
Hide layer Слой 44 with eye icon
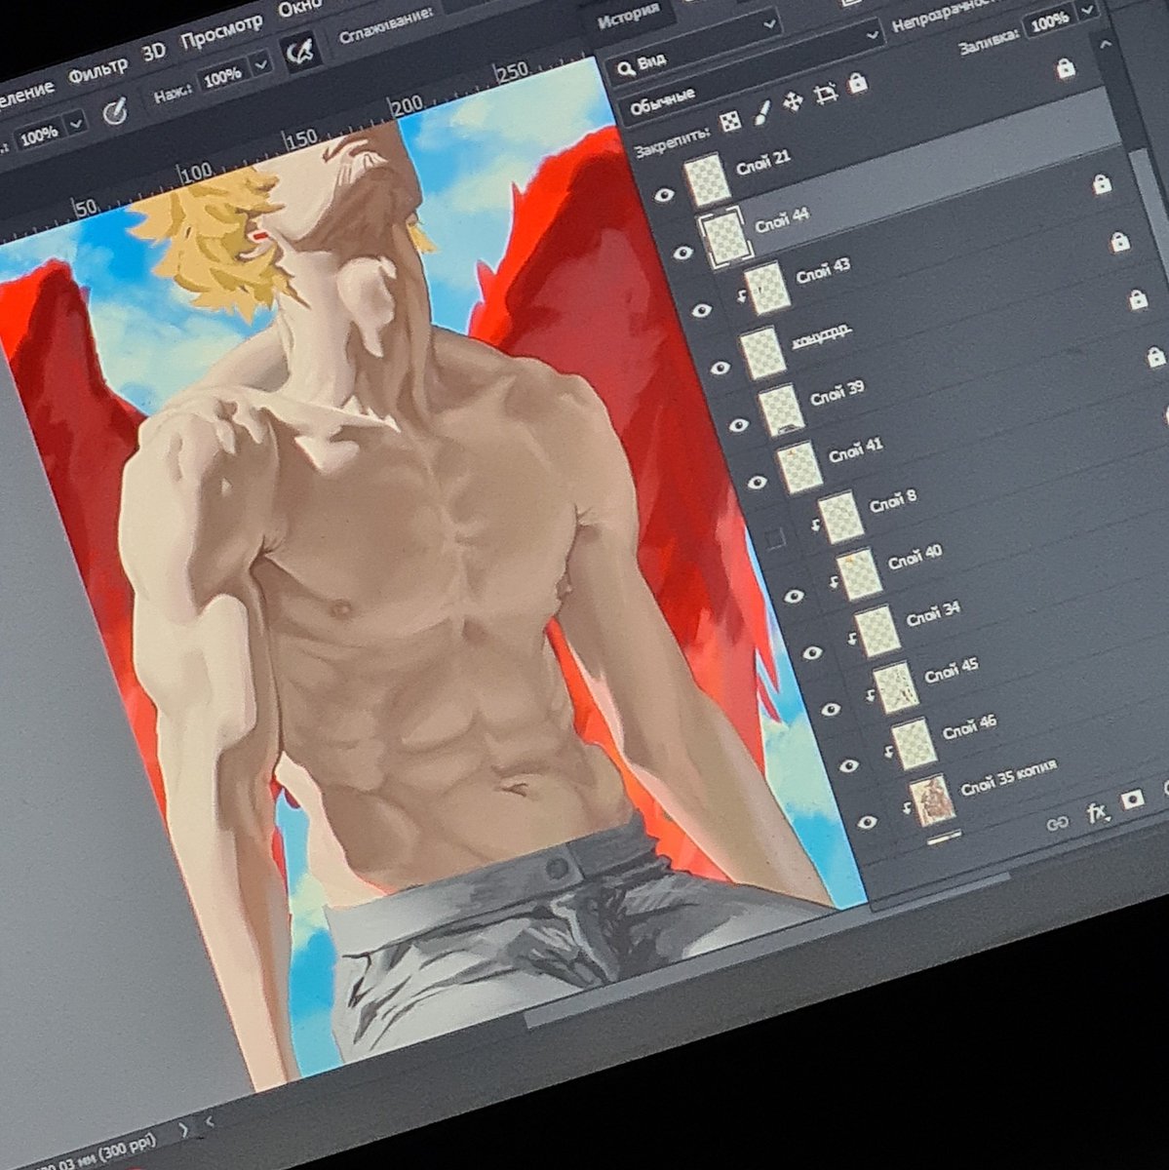click(x=682, y=253)
